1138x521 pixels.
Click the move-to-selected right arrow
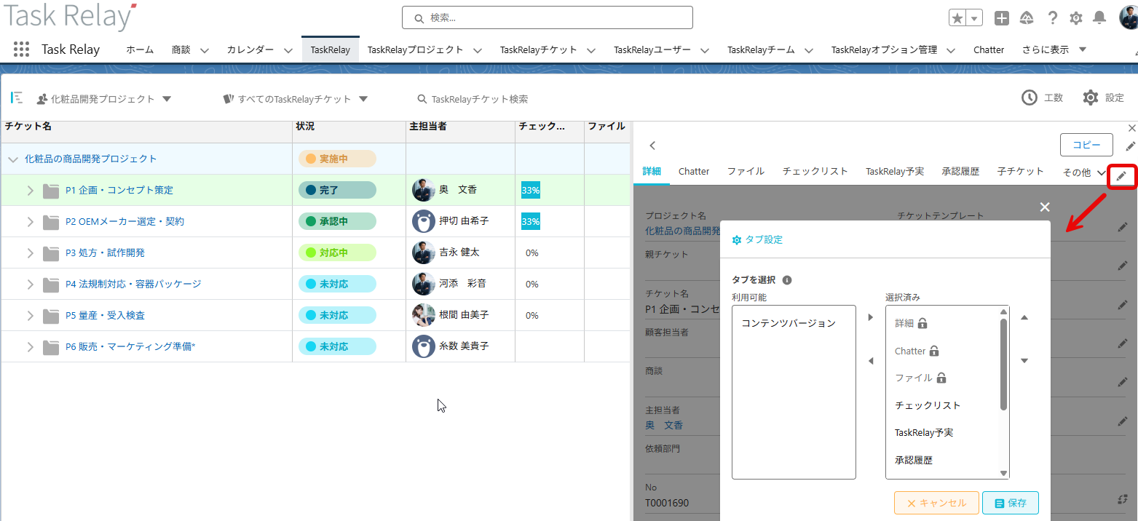click(871, 318)
